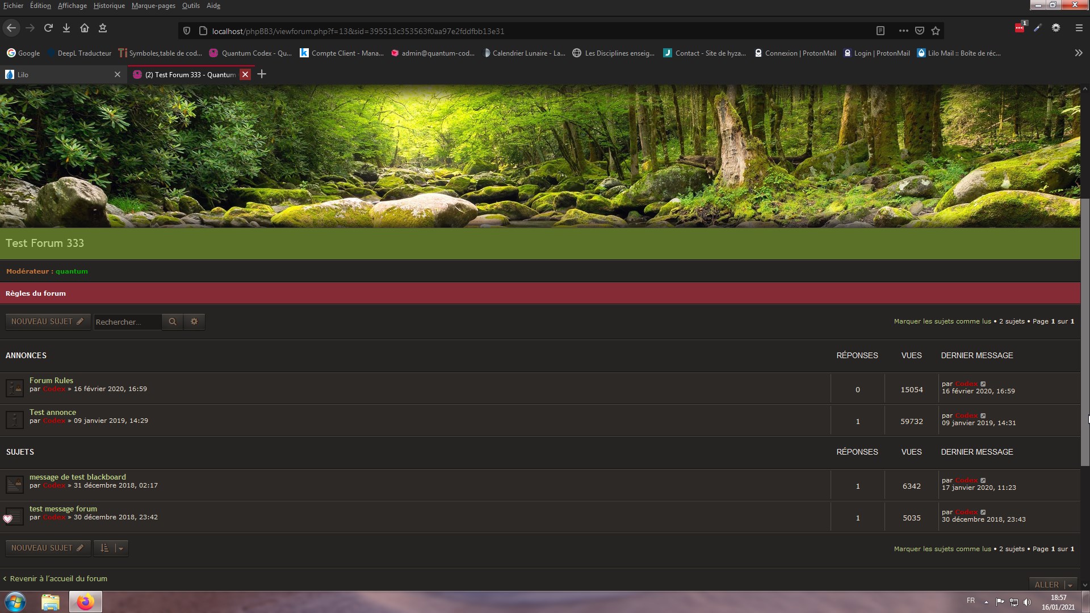This screenshot has height=613, width=1090.
Task: Click the Firefox reload page icon
Action: pyautogui.click(x=48, y=28)
